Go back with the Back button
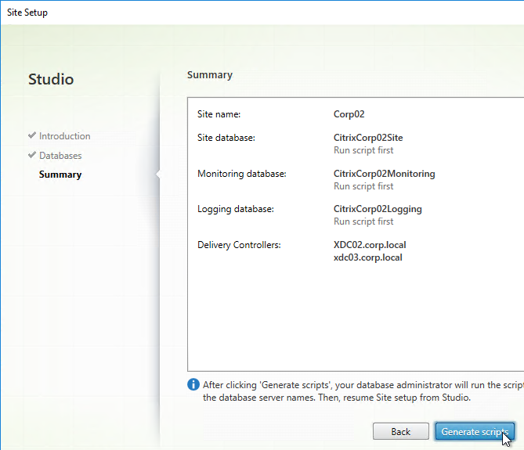Image resolution: width=524 pixels, height=450 pixels. (401, 432)
